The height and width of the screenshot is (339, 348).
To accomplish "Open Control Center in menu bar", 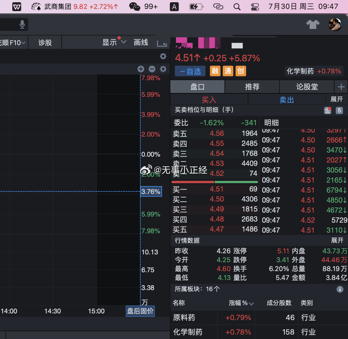I will (x=255, y=7).
